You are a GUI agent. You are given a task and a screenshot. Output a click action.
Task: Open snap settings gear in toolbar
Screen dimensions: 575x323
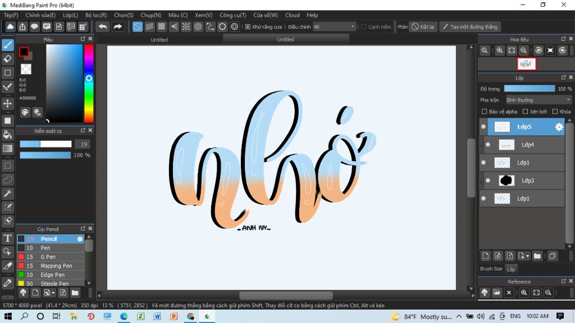[x=235, y=27]
